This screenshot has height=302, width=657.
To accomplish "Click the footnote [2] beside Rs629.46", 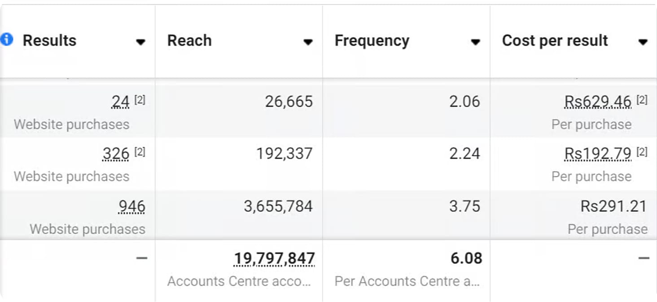I will [x=642, y=100].
